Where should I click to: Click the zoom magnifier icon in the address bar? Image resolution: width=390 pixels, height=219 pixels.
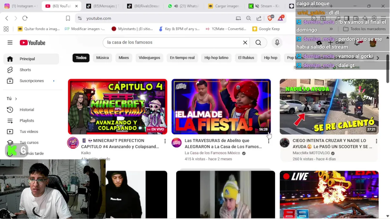[x=249, y=18]
